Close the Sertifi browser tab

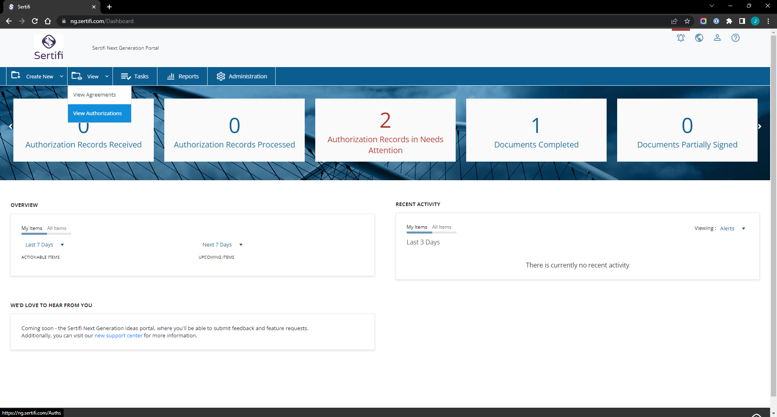[x=94, y=7]
